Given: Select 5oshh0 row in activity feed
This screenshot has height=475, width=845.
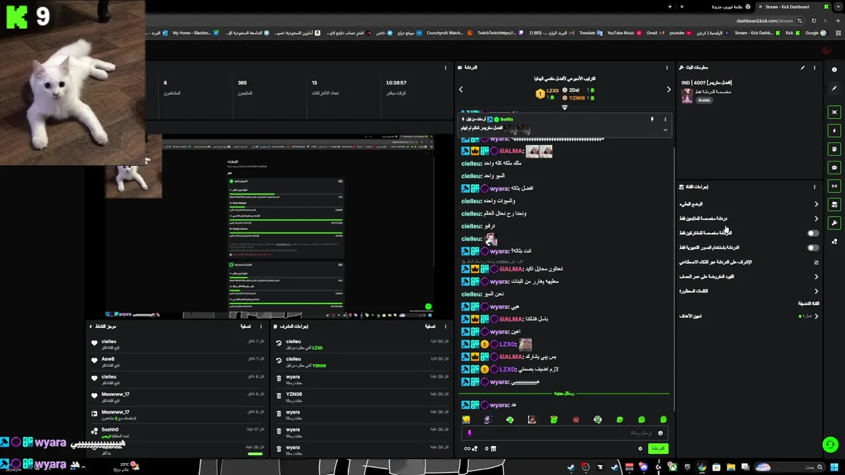Looking at the screenshot, I should pos(178,432).
